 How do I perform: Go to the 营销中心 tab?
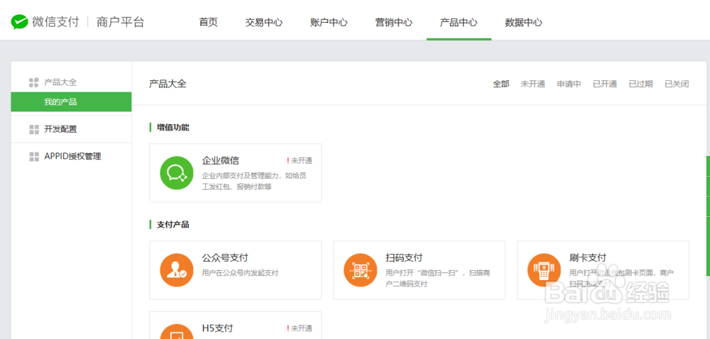[393, 22]
